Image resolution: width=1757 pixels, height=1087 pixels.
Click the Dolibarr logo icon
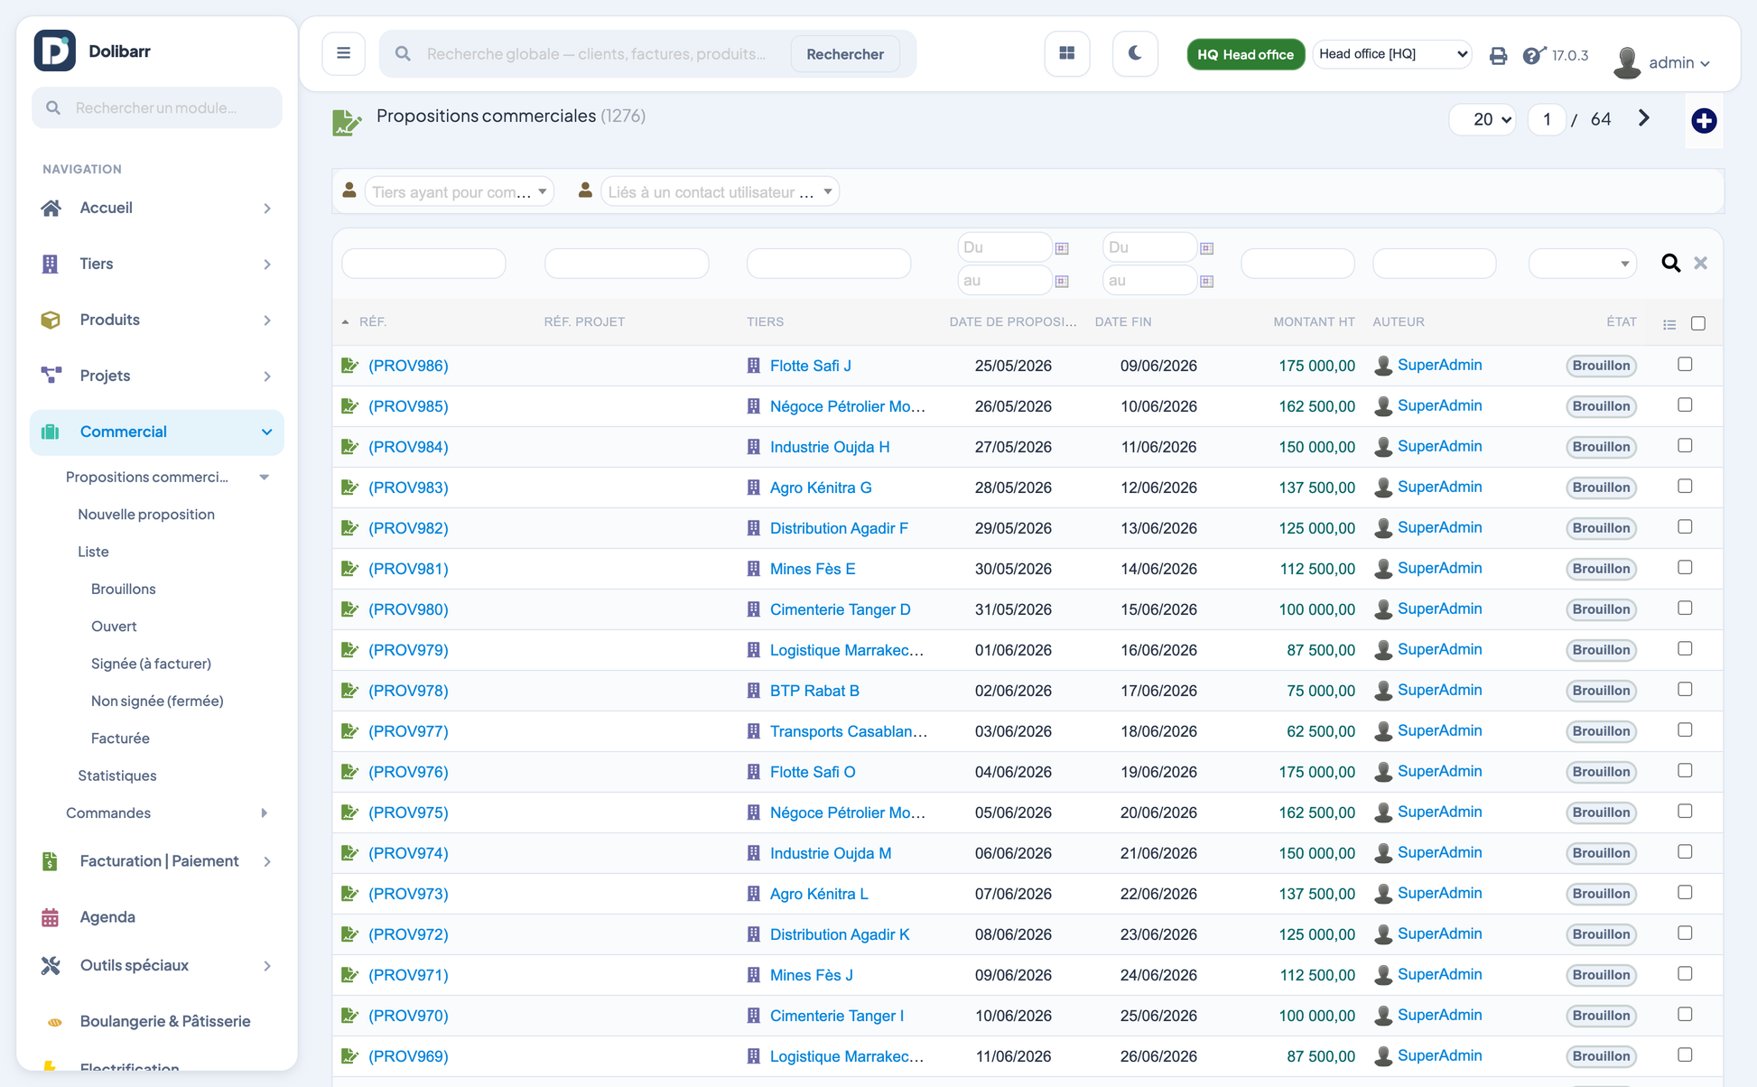tap(55, 51)
